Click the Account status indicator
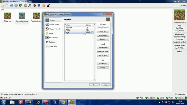The width and height of the screenshot is (187, 105). coord(150,98)
